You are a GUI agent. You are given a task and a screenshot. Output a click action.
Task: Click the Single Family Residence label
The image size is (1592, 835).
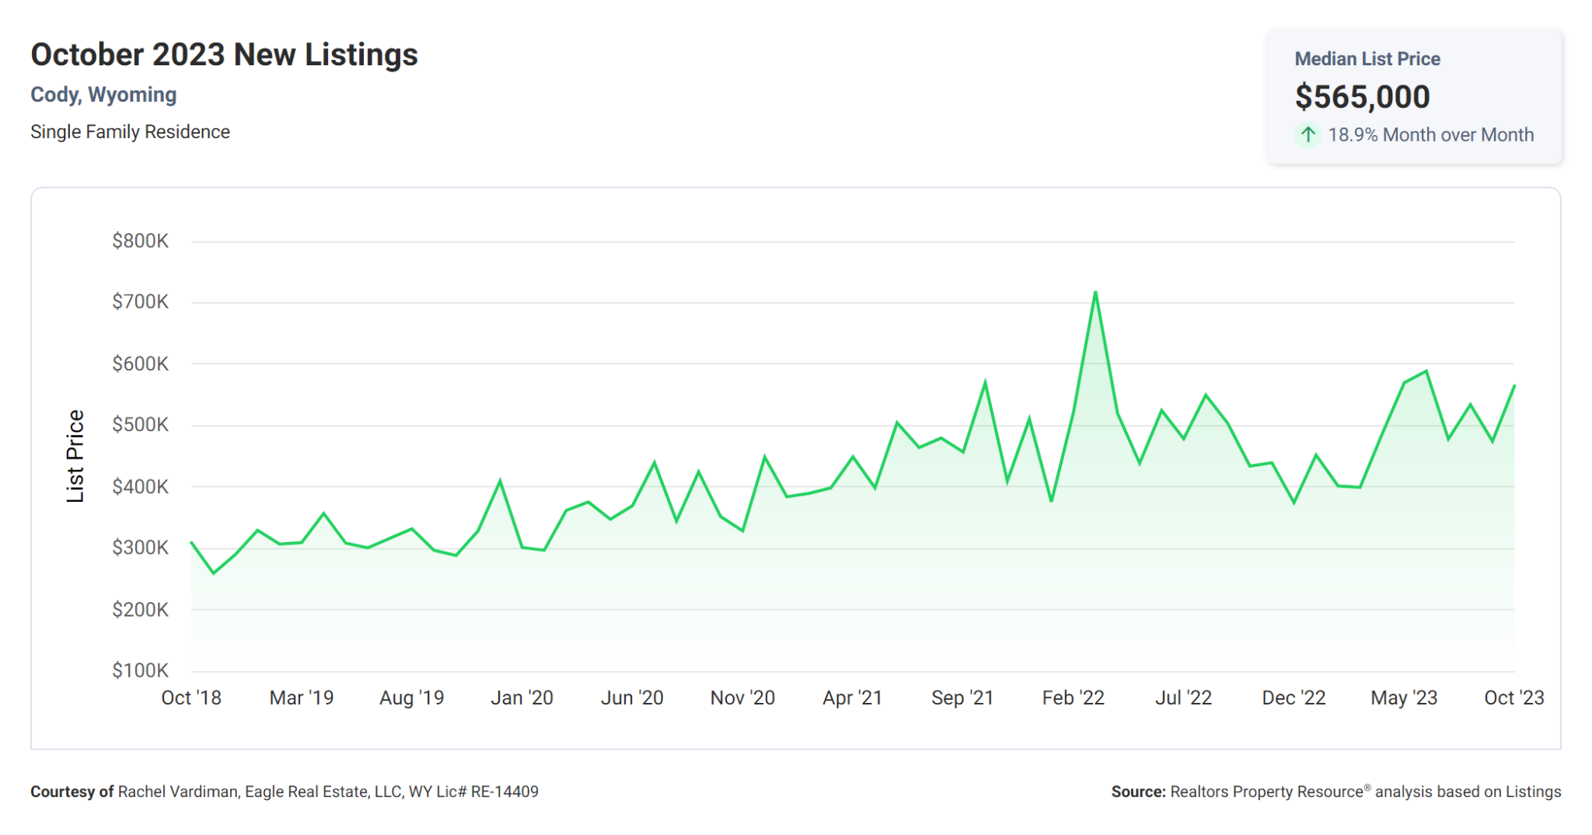(x=130, y=131)
